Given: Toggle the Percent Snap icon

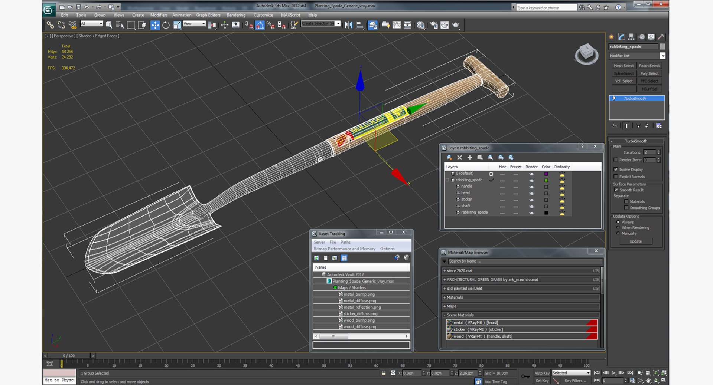Looking at the screenshot, I should coord(271,25).
